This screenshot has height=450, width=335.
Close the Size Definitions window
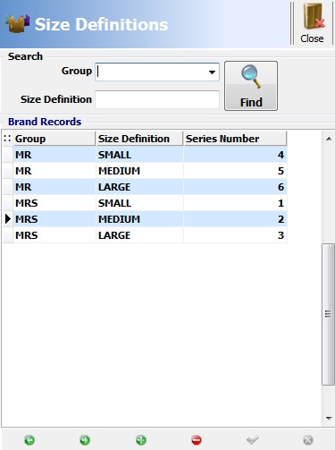[312, 23]
